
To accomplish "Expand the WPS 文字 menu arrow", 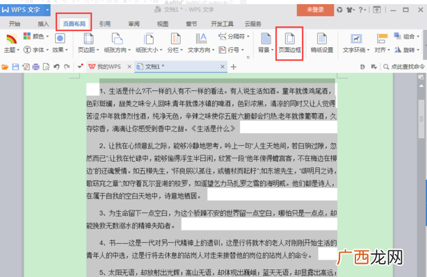I will pyautogui.click(x=47, y=10).
